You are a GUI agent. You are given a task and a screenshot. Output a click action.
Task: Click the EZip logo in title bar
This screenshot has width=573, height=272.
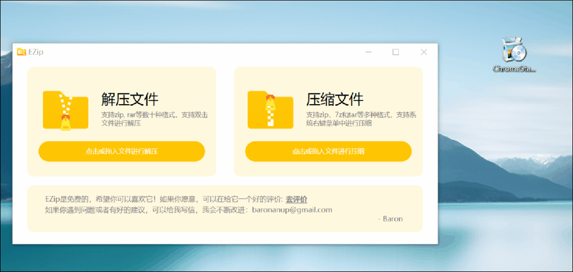(22, 52)
